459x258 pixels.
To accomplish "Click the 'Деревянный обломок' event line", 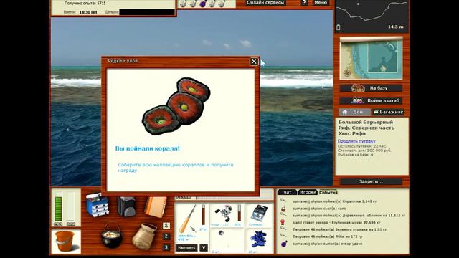I will click(x=349, y=215).
